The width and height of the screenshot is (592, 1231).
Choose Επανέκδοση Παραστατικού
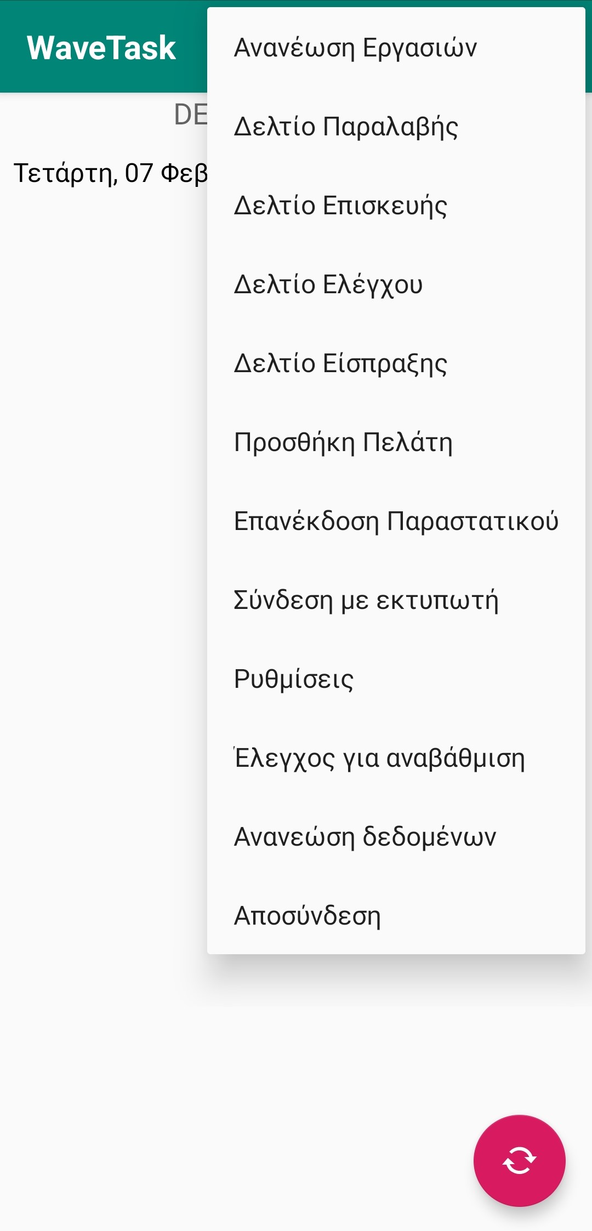coord(396,521)
